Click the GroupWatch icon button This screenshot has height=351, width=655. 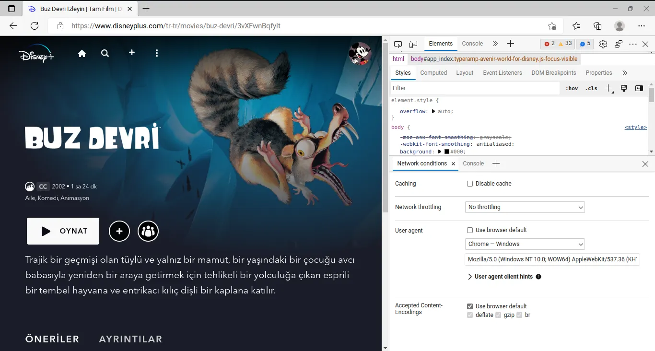[x=148, y=231]
